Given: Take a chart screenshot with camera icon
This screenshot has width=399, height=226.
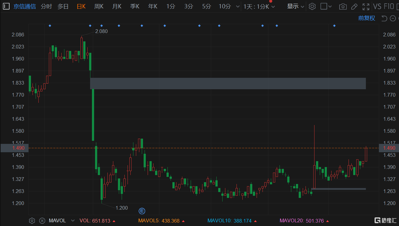Looking at the screenshot, I should click(x=343, y=6).
